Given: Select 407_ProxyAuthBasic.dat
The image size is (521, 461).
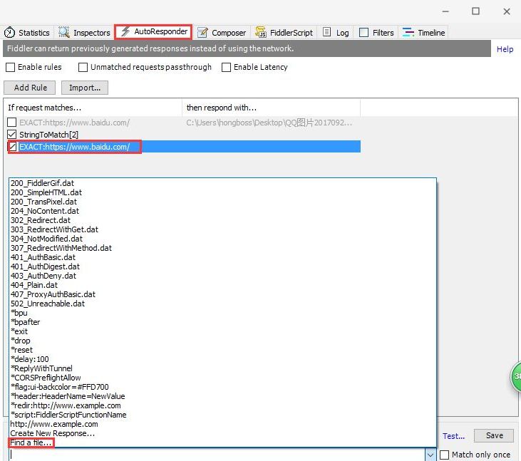Looking at the screenshot, I should (x=222, y=294).
